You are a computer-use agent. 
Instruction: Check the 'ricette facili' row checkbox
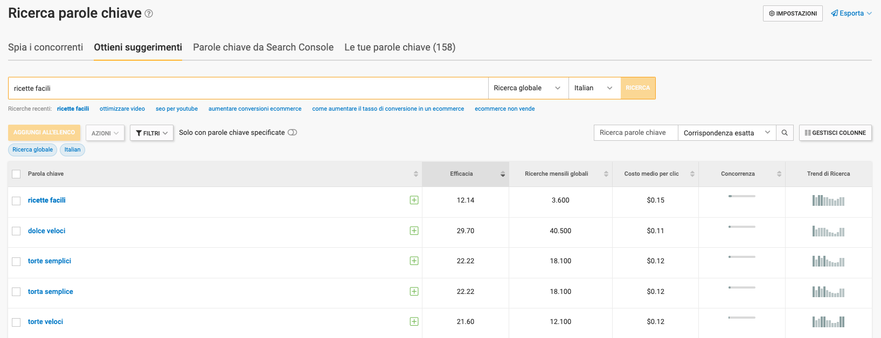(x=16, y=200)
